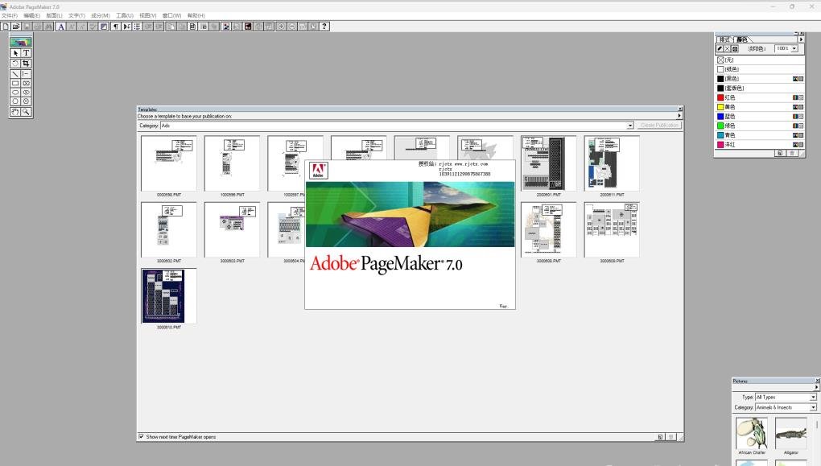Click the New publication toolbar icon

[6, 27]
